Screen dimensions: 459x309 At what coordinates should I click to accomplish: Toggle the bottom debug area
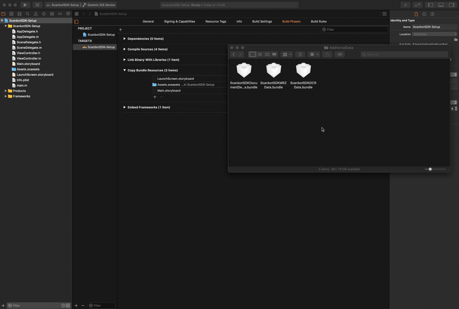441,5
